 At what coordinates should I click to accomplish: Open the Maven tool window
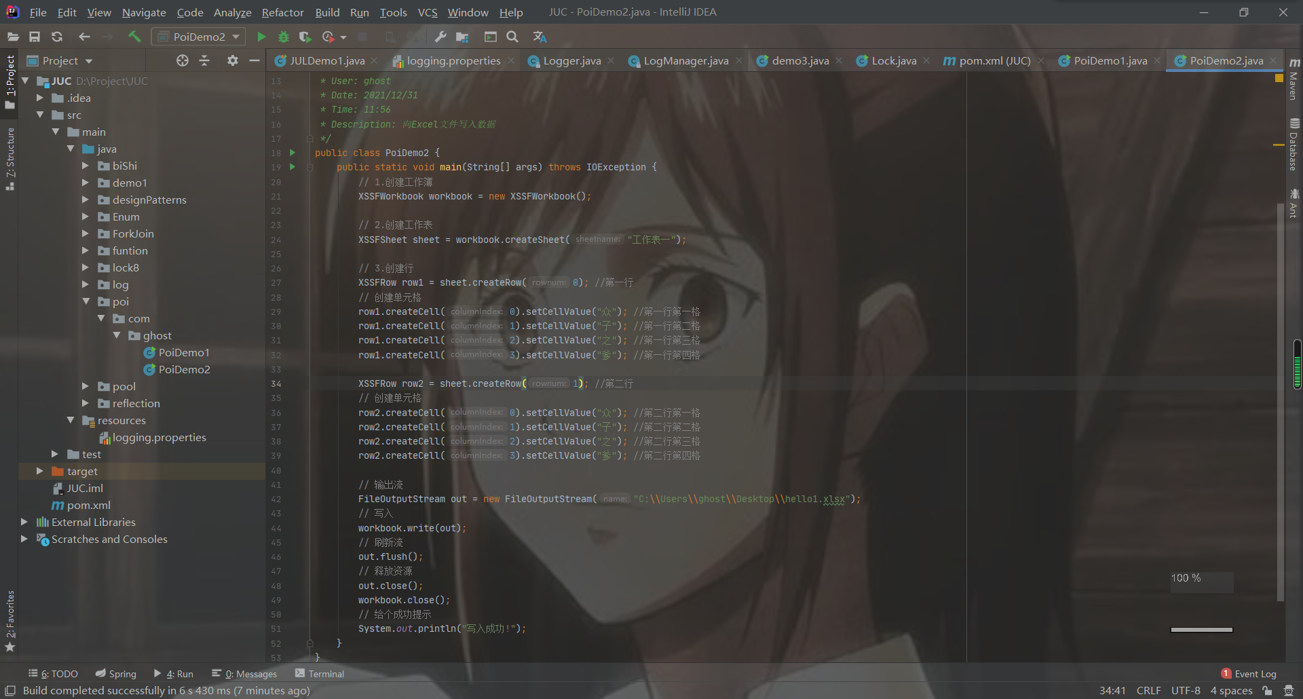point(1294,80)
